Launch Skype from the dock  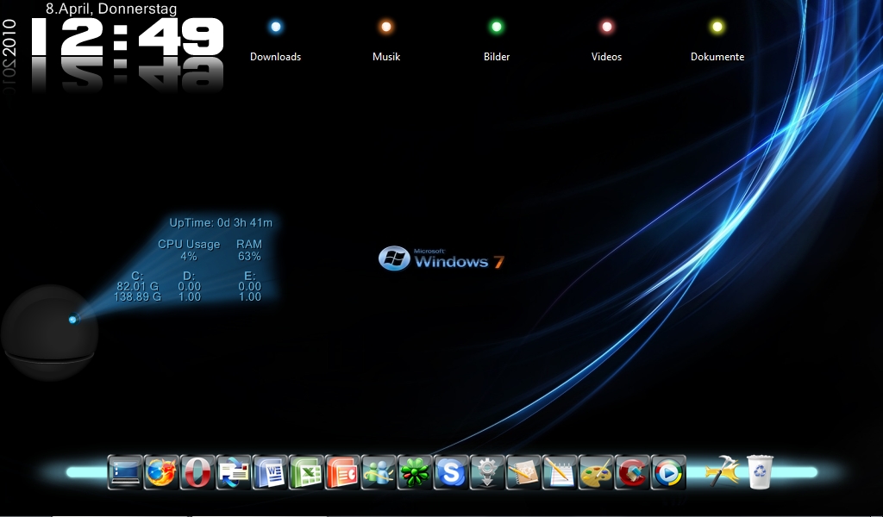[451, 472]
